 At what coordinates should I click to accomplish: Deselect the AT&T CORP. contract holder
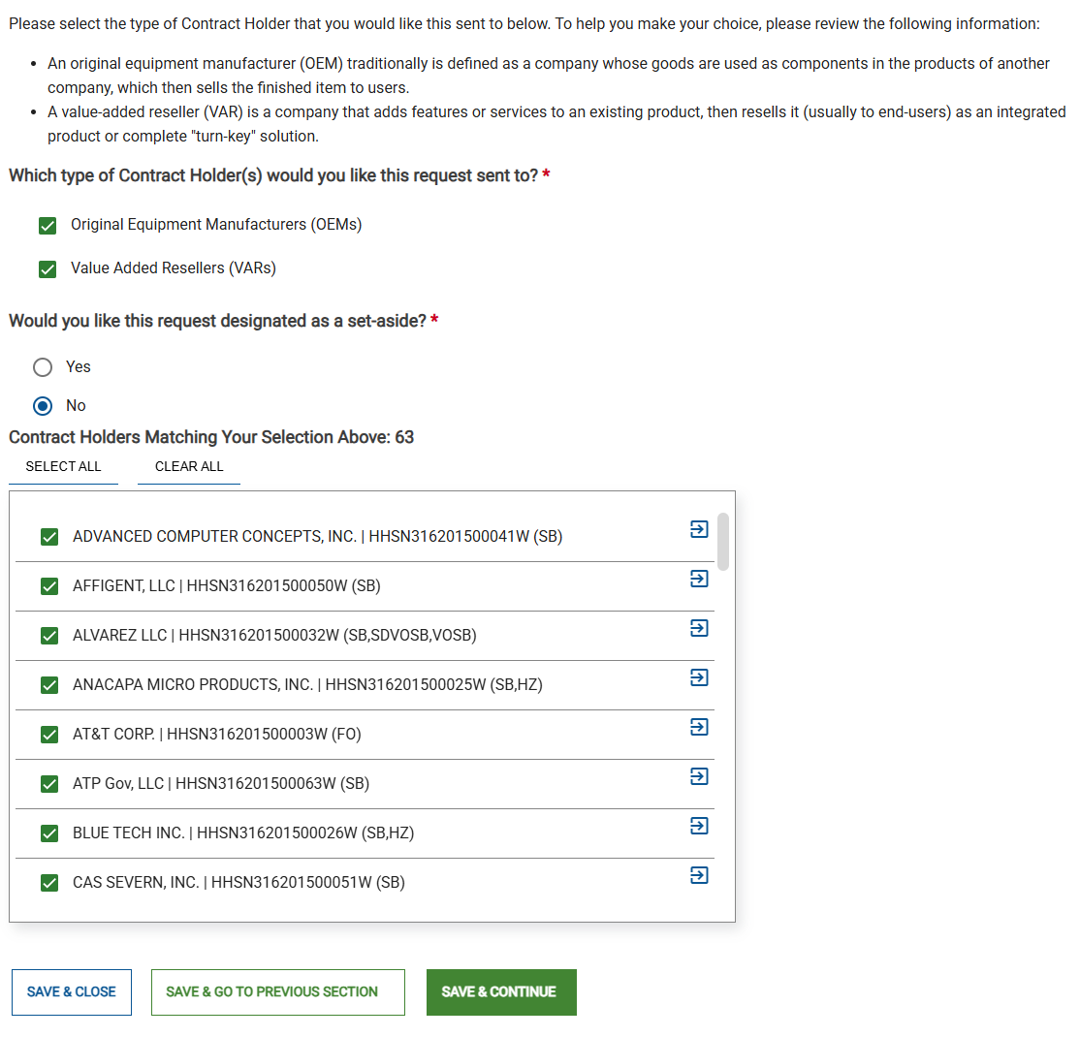48,734
